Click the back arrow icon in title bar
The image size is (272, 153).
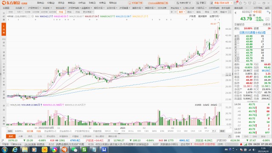[x=245, y=3]
